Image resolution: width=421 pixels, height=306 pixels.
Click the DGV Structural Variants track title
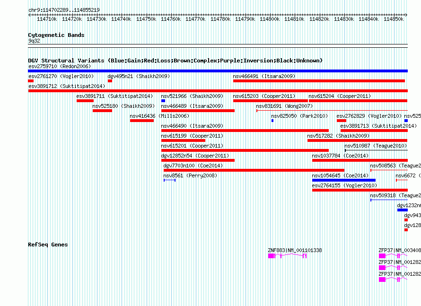(175, 61)
